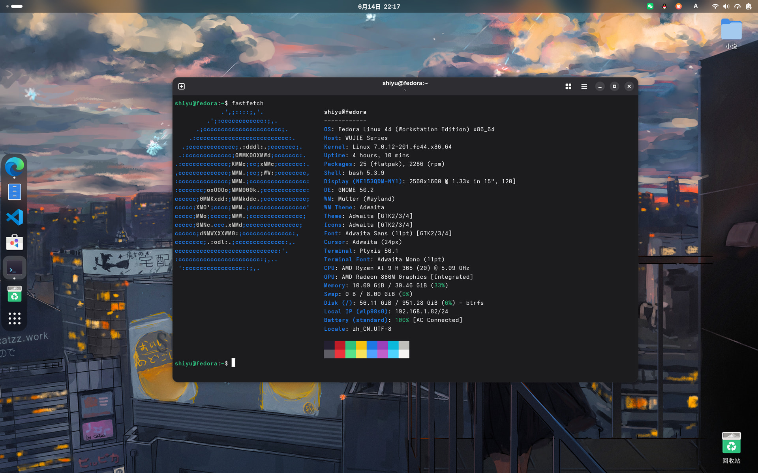758x473 pixels.
Task: Click the 'Mutter (Wayland)' WM value
Action: (366, 199)
